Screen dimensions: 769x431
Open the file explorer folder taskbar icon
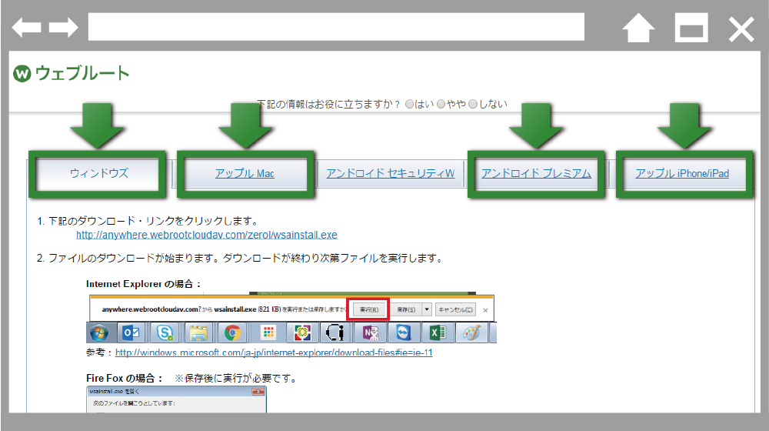coord(198,332)
